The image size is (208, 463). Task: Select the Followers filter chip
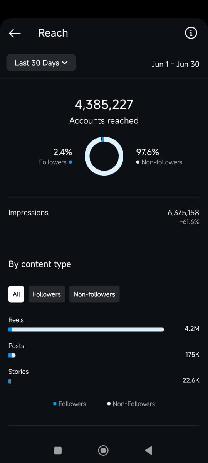coord(47,294)
